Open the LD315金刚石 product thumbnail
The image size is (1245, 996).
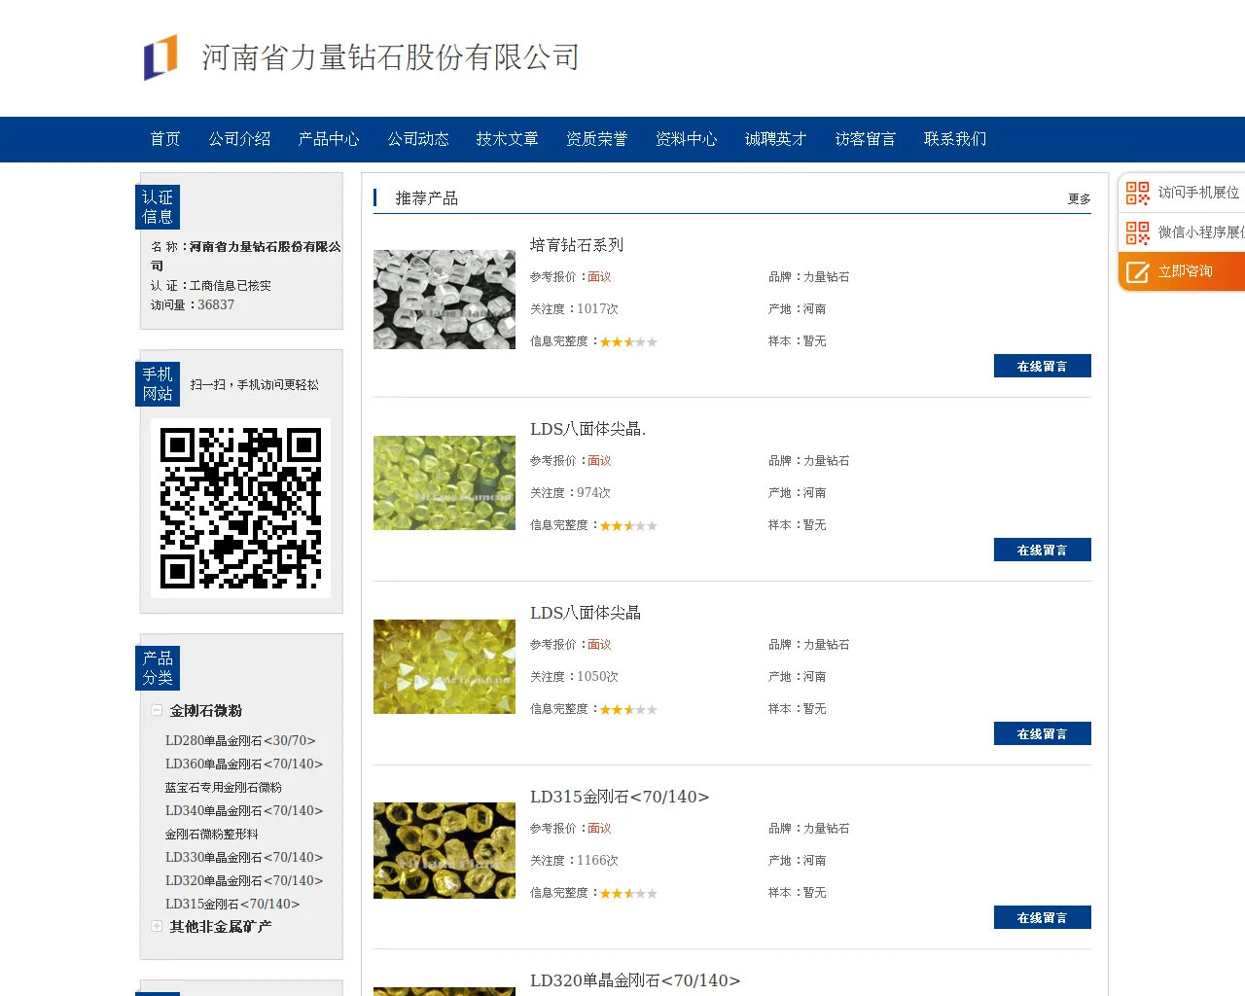pyautogui.click(x=445, y=850)
